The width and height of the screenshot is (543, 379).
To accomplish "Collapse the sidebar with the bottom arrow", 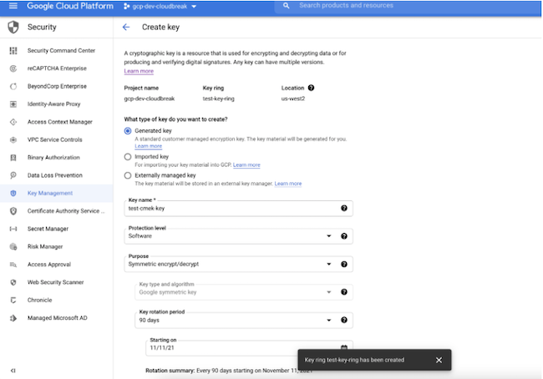I will (x=13, y=370).
